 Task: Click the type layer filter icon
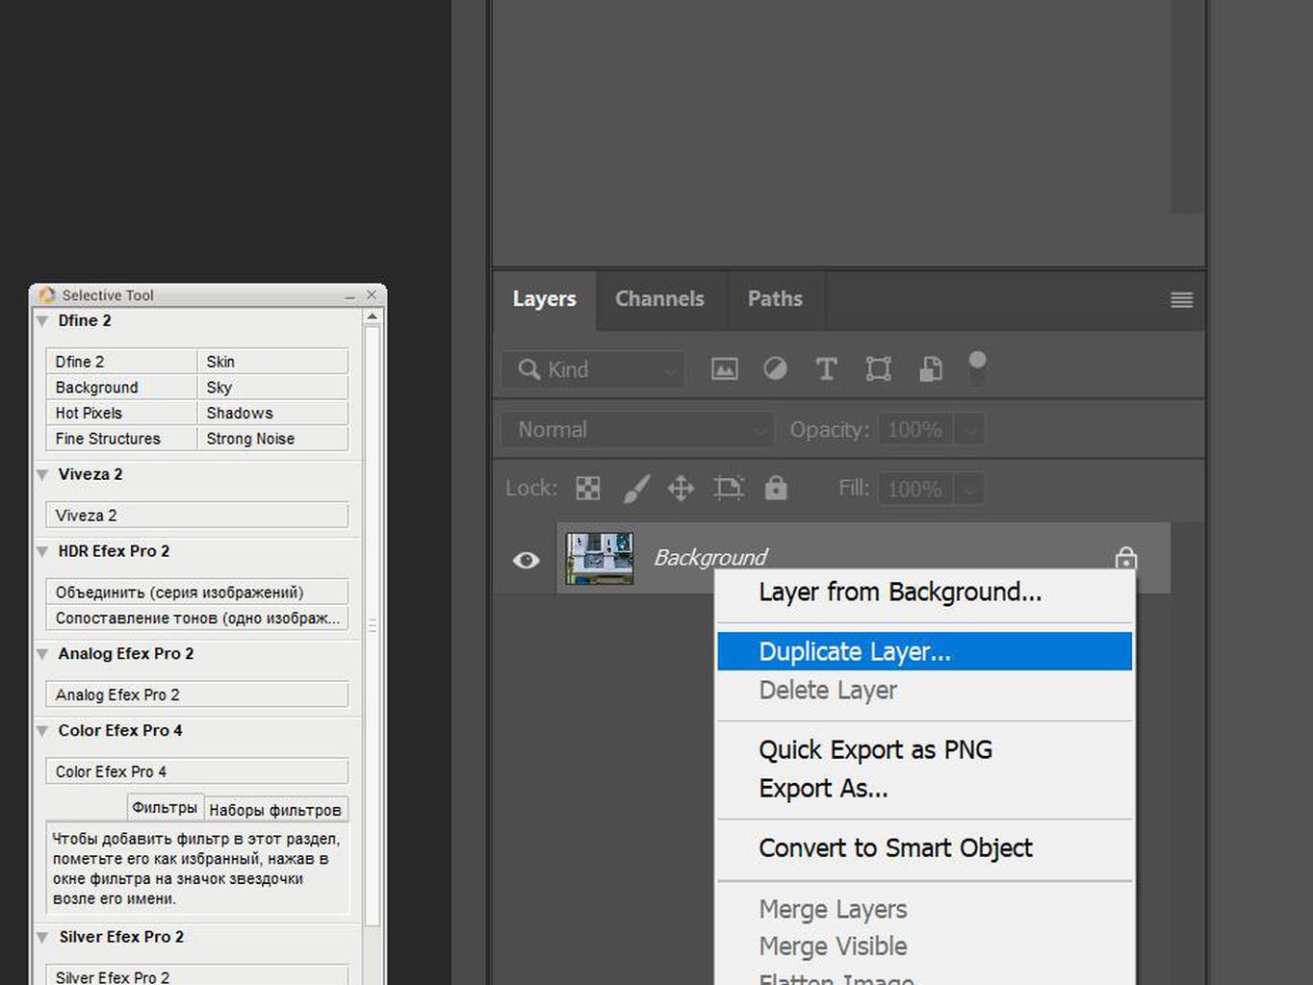tap(826, 368)
